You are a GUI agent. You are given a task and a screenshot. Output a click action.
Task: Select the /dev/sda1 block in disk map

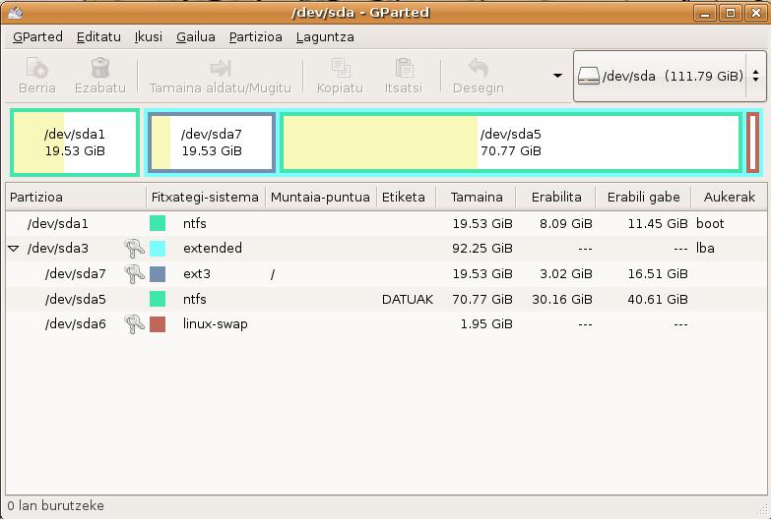(x=75, y=143)
